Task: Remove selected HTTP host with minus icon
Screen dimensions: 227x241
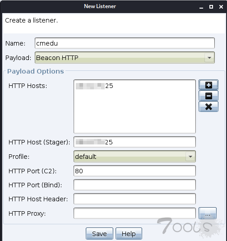Action: (x=208, y=96)
